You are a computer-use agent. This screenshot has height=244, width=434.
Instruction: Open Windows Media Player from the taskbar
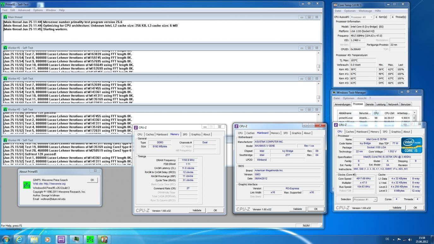pyautogui.click(x=48, y=240)
